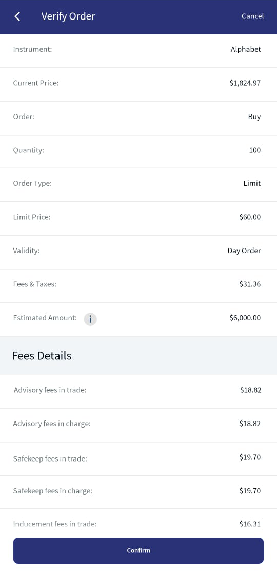
Task: Select the Order Type Limit row
Action: pyautogui.click(x=138, y=185)
